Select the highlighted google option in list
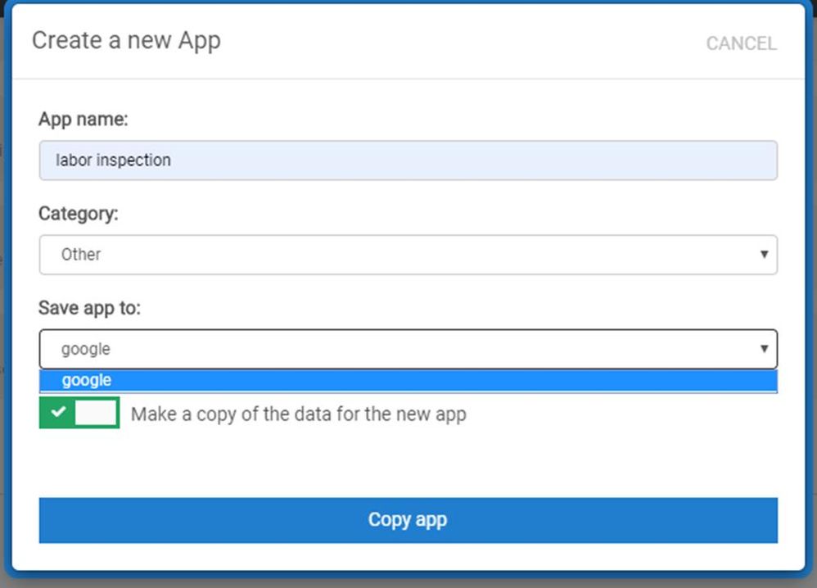 [x=408, y=381]
